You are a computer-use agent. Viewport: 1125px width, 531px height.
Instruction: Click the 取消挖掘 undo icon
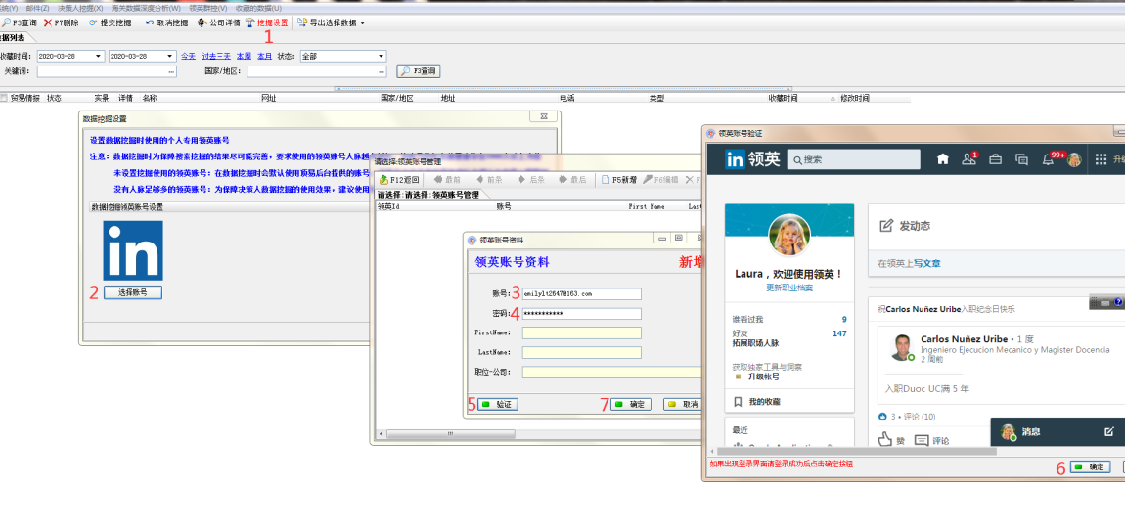150,22
